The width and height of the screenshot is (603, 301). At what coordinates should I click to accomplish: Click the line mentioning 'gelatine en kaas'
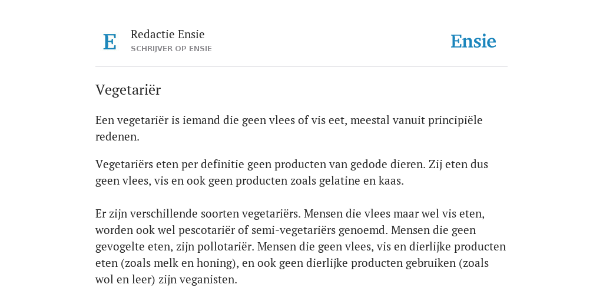click(x=250, y=181)
